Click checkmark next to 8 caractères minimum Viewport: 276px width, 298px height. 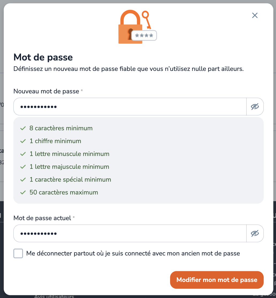coord(23,128)
